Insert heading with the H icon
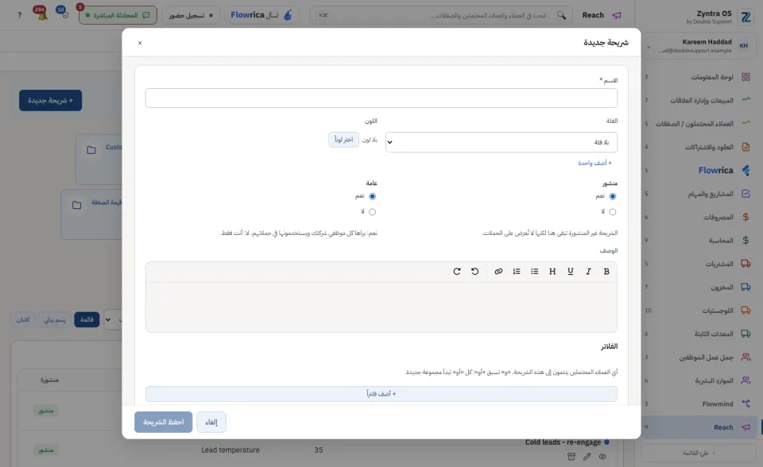Viewport: 763px width, 467px height. pos(552,272)
